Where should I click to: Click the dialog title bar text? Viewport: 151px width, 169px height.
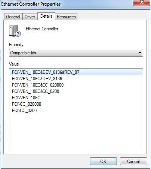[31, 4]
